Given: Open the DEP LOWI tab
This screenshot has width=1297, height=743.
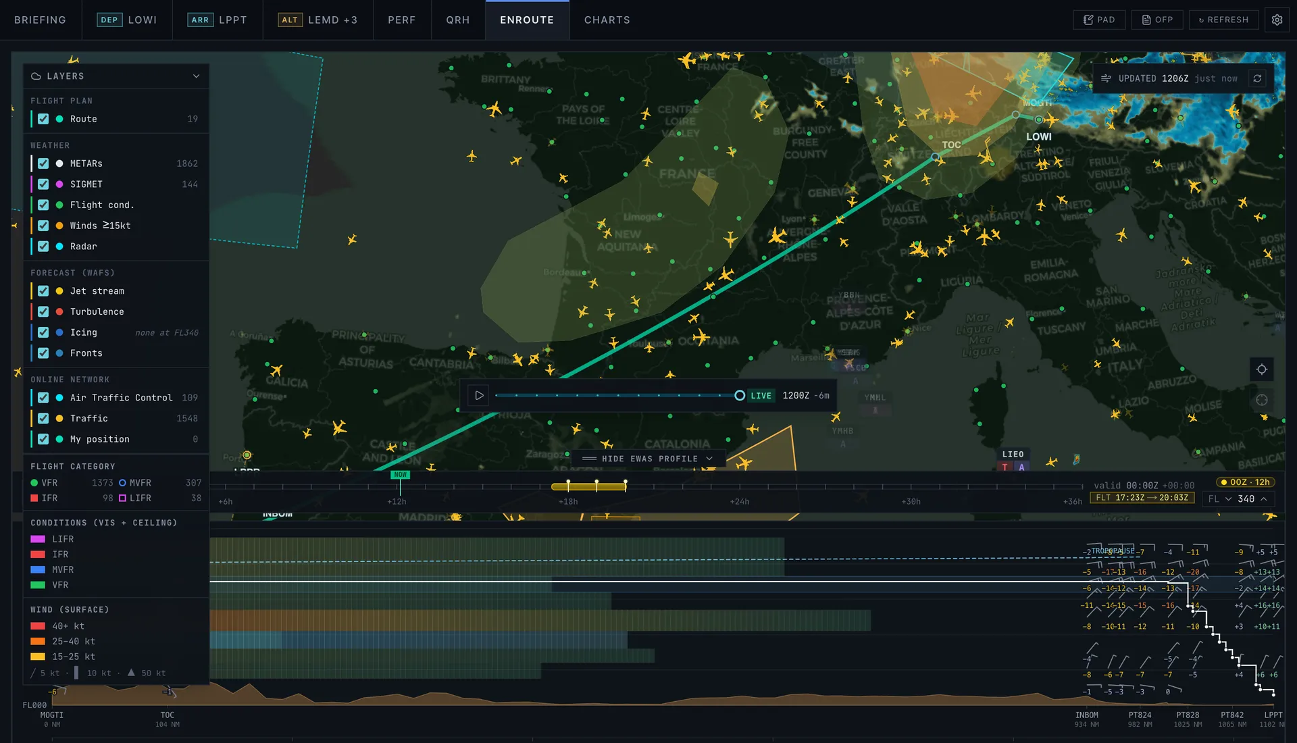Looking at the screenshot, I should tap(127, 20).
